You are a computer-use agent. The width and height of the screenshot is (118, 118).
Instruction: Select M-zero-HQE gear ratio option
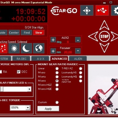(x=57, y=89)
